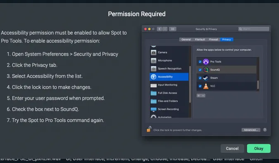Image resolution: width=279 pixels, height=163 pixels.
Task: Go forward with the right chevron button
Action: click(x=165, y=29)
